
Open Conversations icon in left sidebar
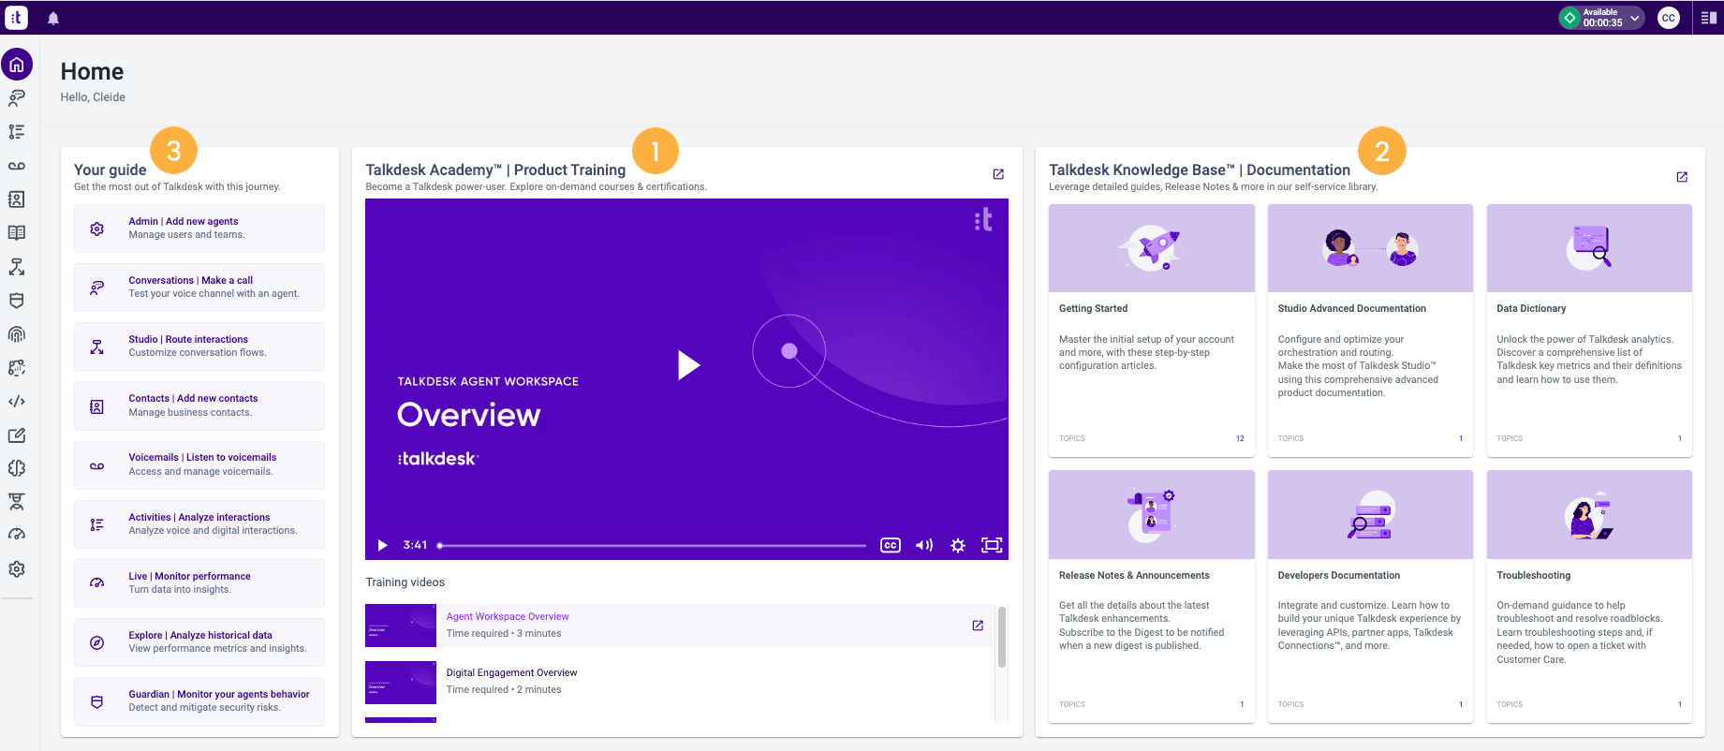click(17, 98)
